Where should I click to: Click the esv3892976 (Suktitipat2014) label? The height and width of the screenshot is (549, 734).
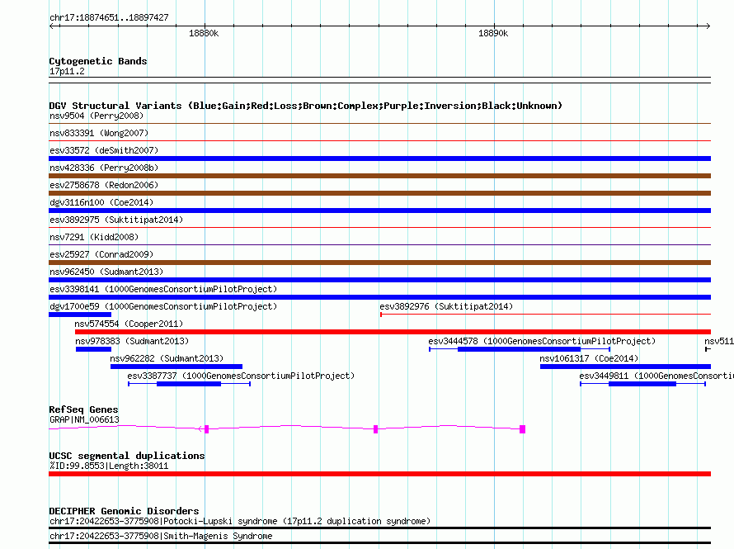(x=446, y=306)
